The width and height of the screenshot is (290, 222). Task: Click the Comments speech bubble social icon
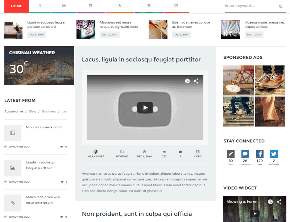pos(245,154)
